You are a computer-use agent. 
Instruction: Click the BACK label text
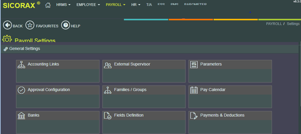tap(18, 26)
